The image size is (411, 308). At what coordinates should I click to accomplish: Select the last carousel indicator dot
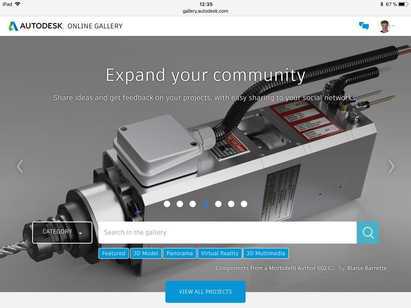tap(244, 204)
